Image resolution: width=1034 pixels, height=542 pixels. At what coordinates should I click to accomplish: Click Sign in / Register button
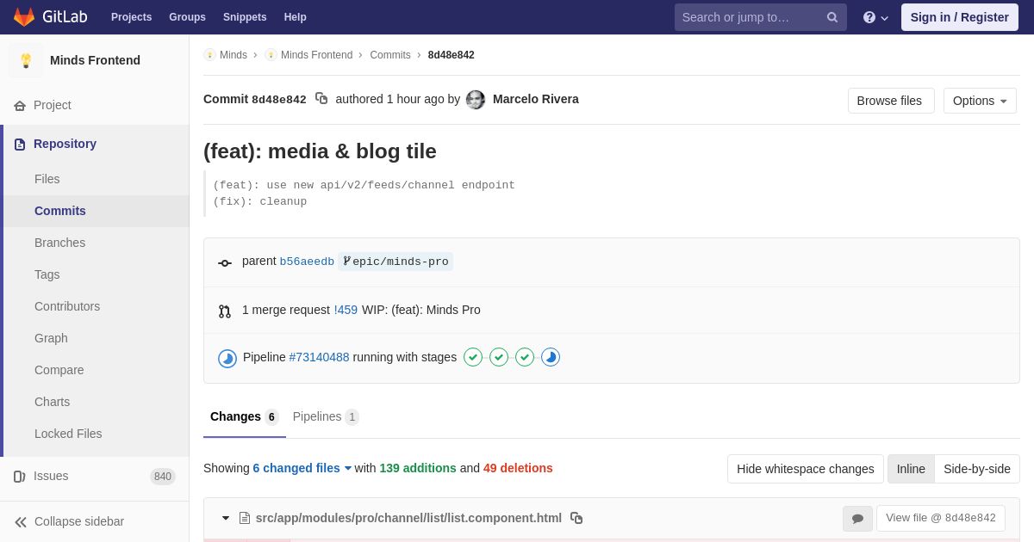(960, 17)
